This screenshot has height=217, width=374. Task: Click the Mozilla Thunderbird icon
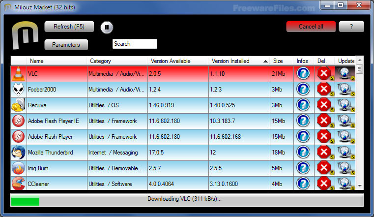pyautogui.click(x=18, y=153)
